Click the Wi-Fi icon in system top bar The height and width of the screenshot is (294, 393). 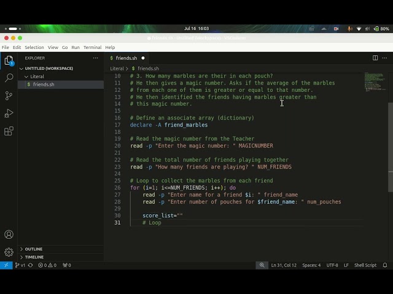coord(359,29)
